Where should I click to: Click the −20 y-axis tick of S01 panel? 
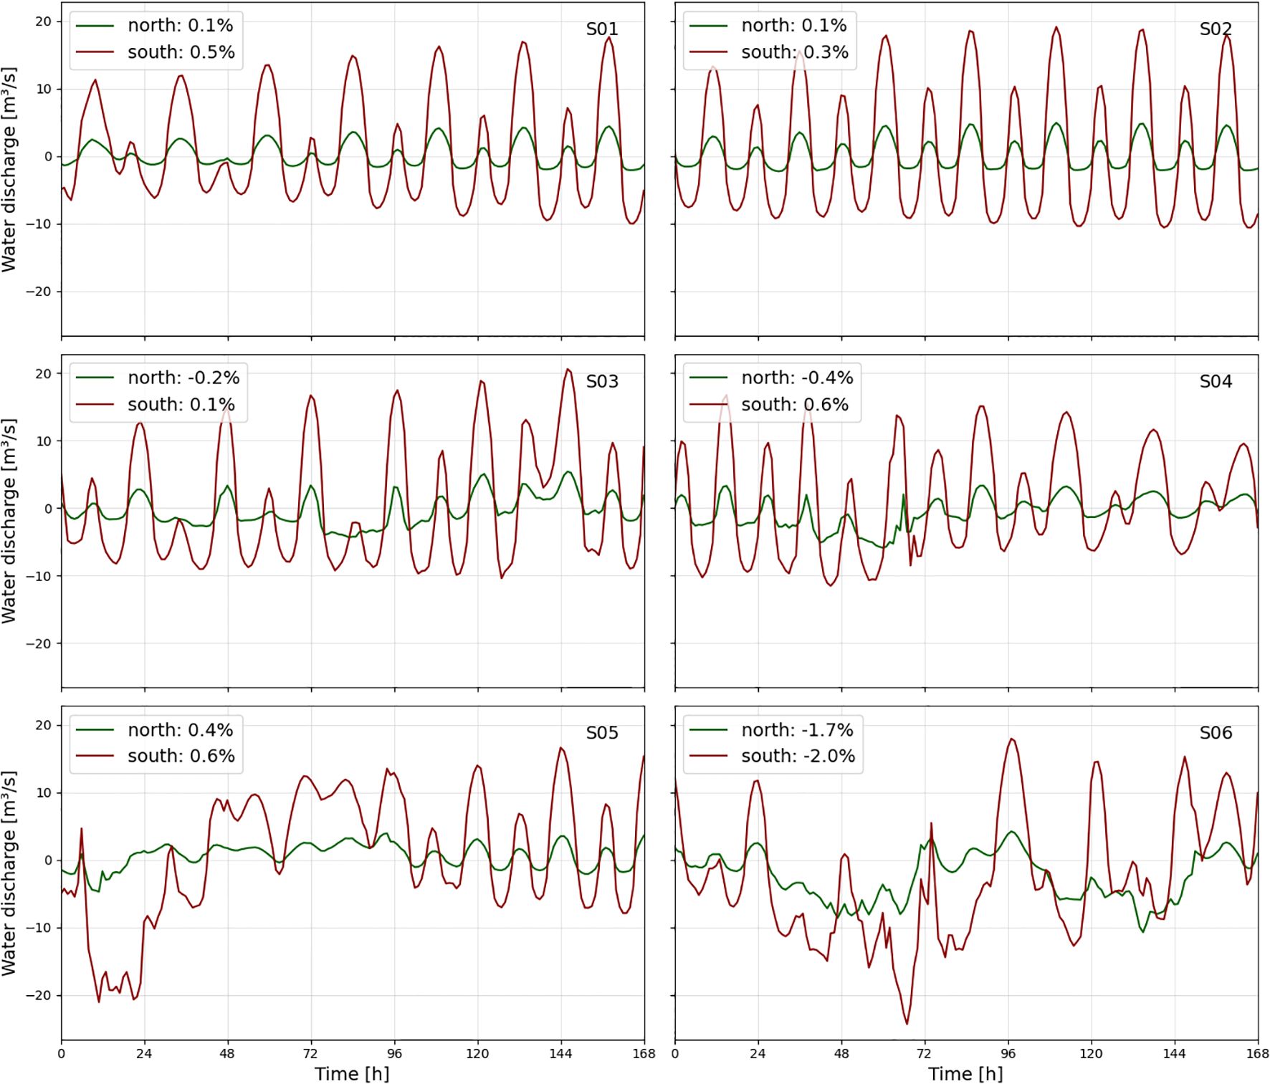[x=39, y=292]
